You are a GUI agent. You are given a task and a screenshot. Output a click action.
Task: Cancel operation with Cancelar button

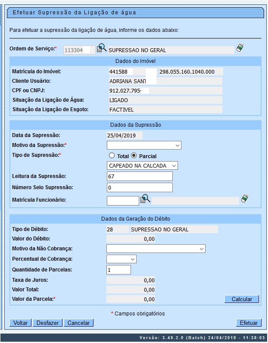click(79, 323)
